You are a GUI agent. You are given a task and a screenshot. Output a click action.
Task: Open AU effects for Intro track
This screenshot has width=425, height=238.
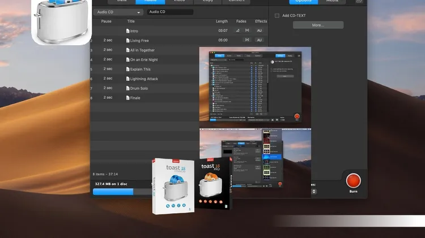coord(260,31)
